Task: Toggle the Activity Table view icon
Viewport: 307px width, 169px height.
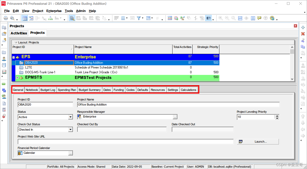Action: click(25, 18)
